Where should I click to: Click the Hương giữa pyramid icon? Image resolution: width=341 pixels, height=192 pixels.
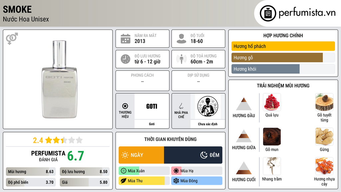tap(244, 136)
